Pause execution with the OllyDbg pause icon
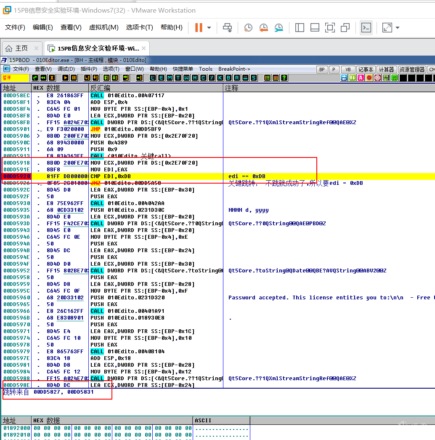The image size is (435, 440). [x=74, y=78]
